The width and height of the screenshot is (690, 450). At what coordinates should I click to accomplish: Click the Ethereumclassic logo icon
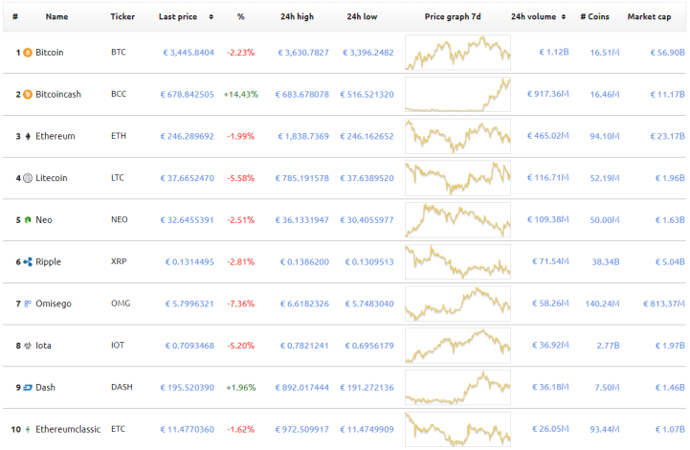pos(28,429)
